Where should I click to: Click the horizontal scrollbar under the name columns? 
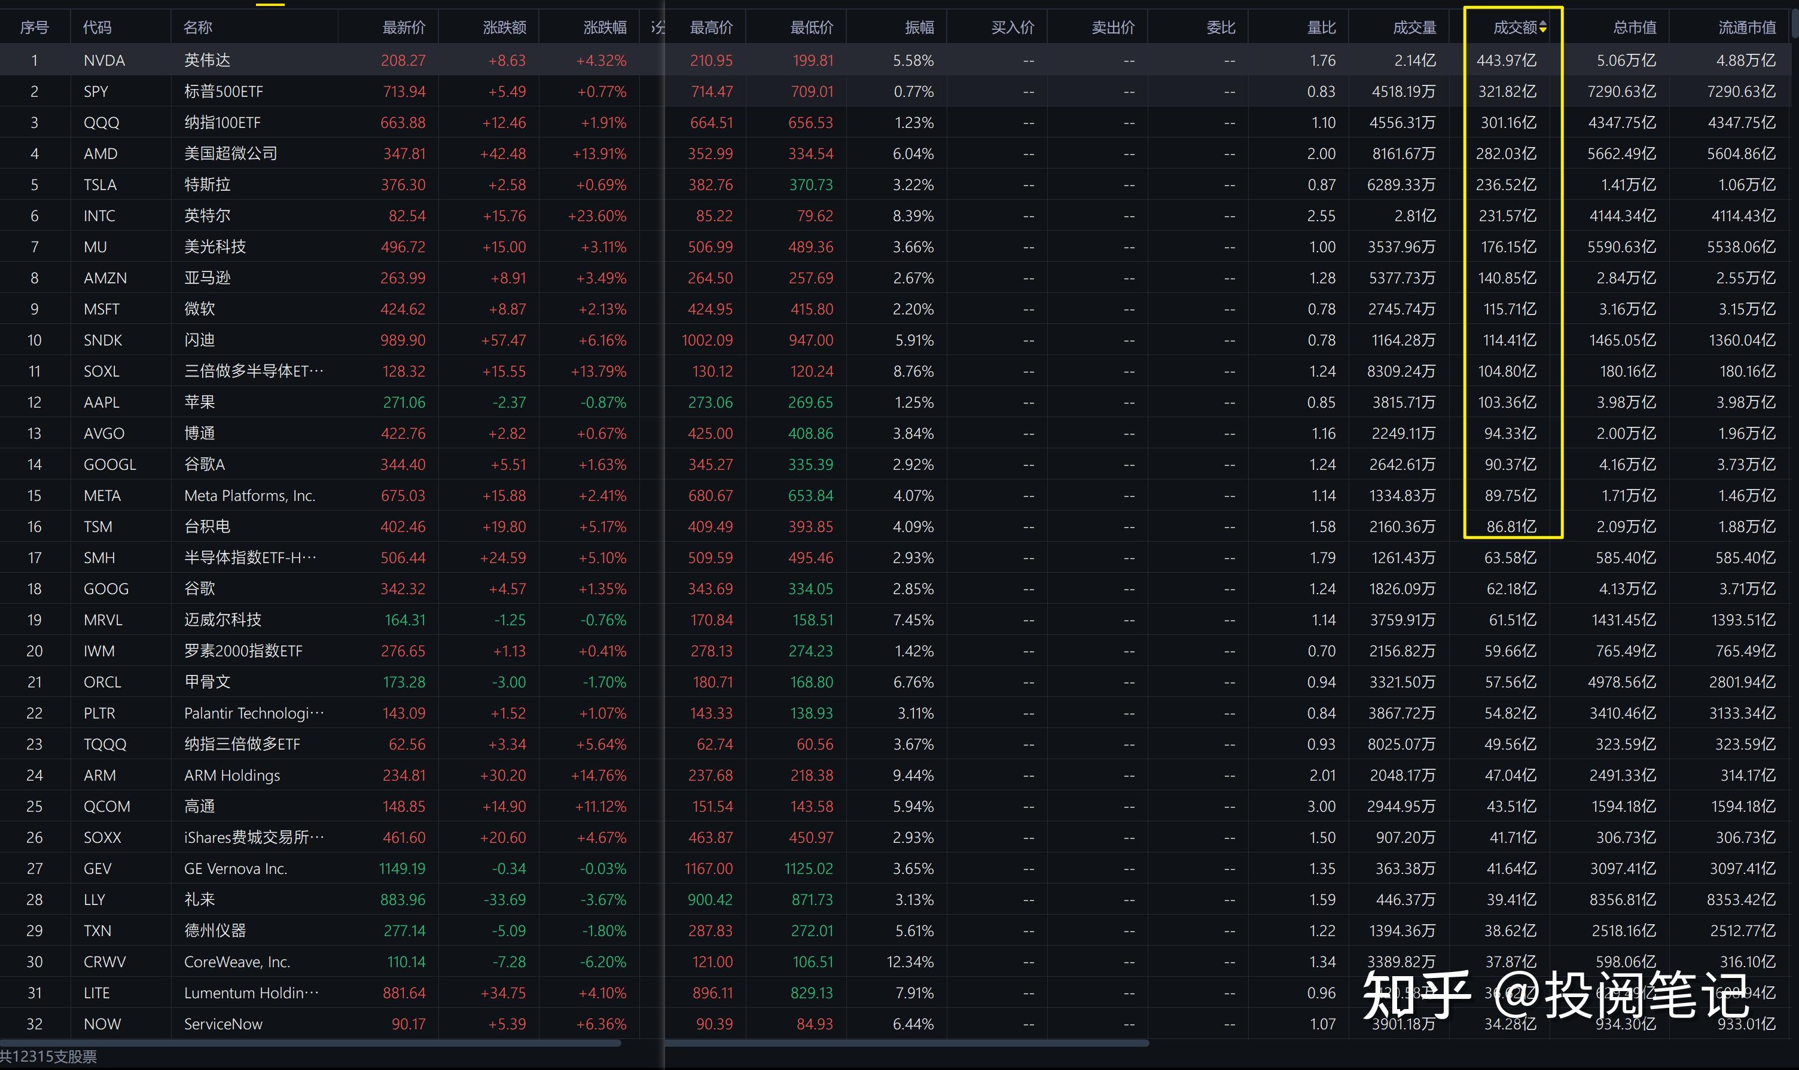[x=310, y=1043]
